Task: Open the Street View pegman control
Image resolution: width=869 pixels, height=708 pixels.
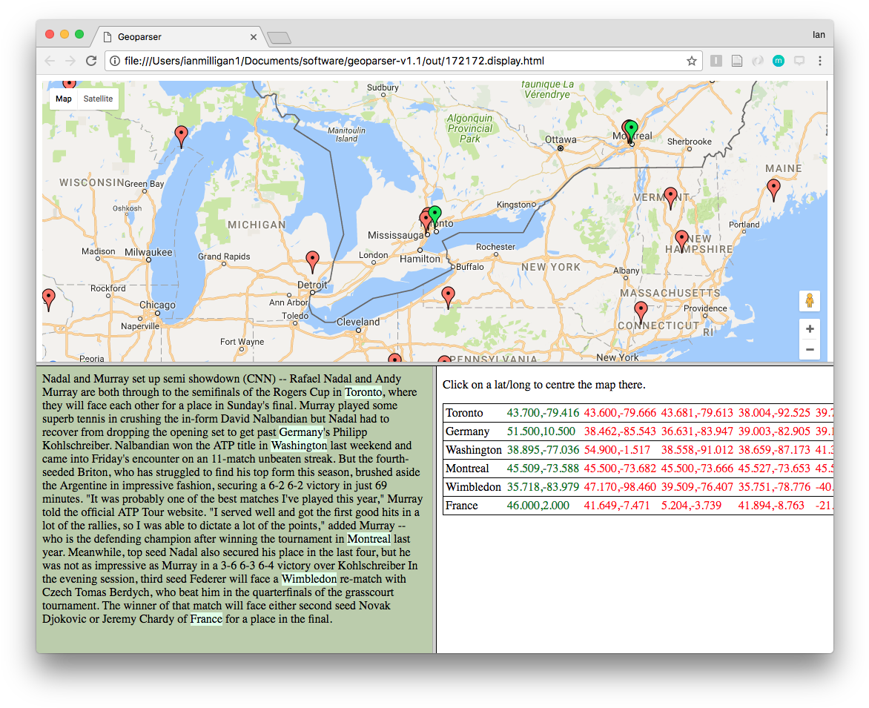Action: click(809, 301)
